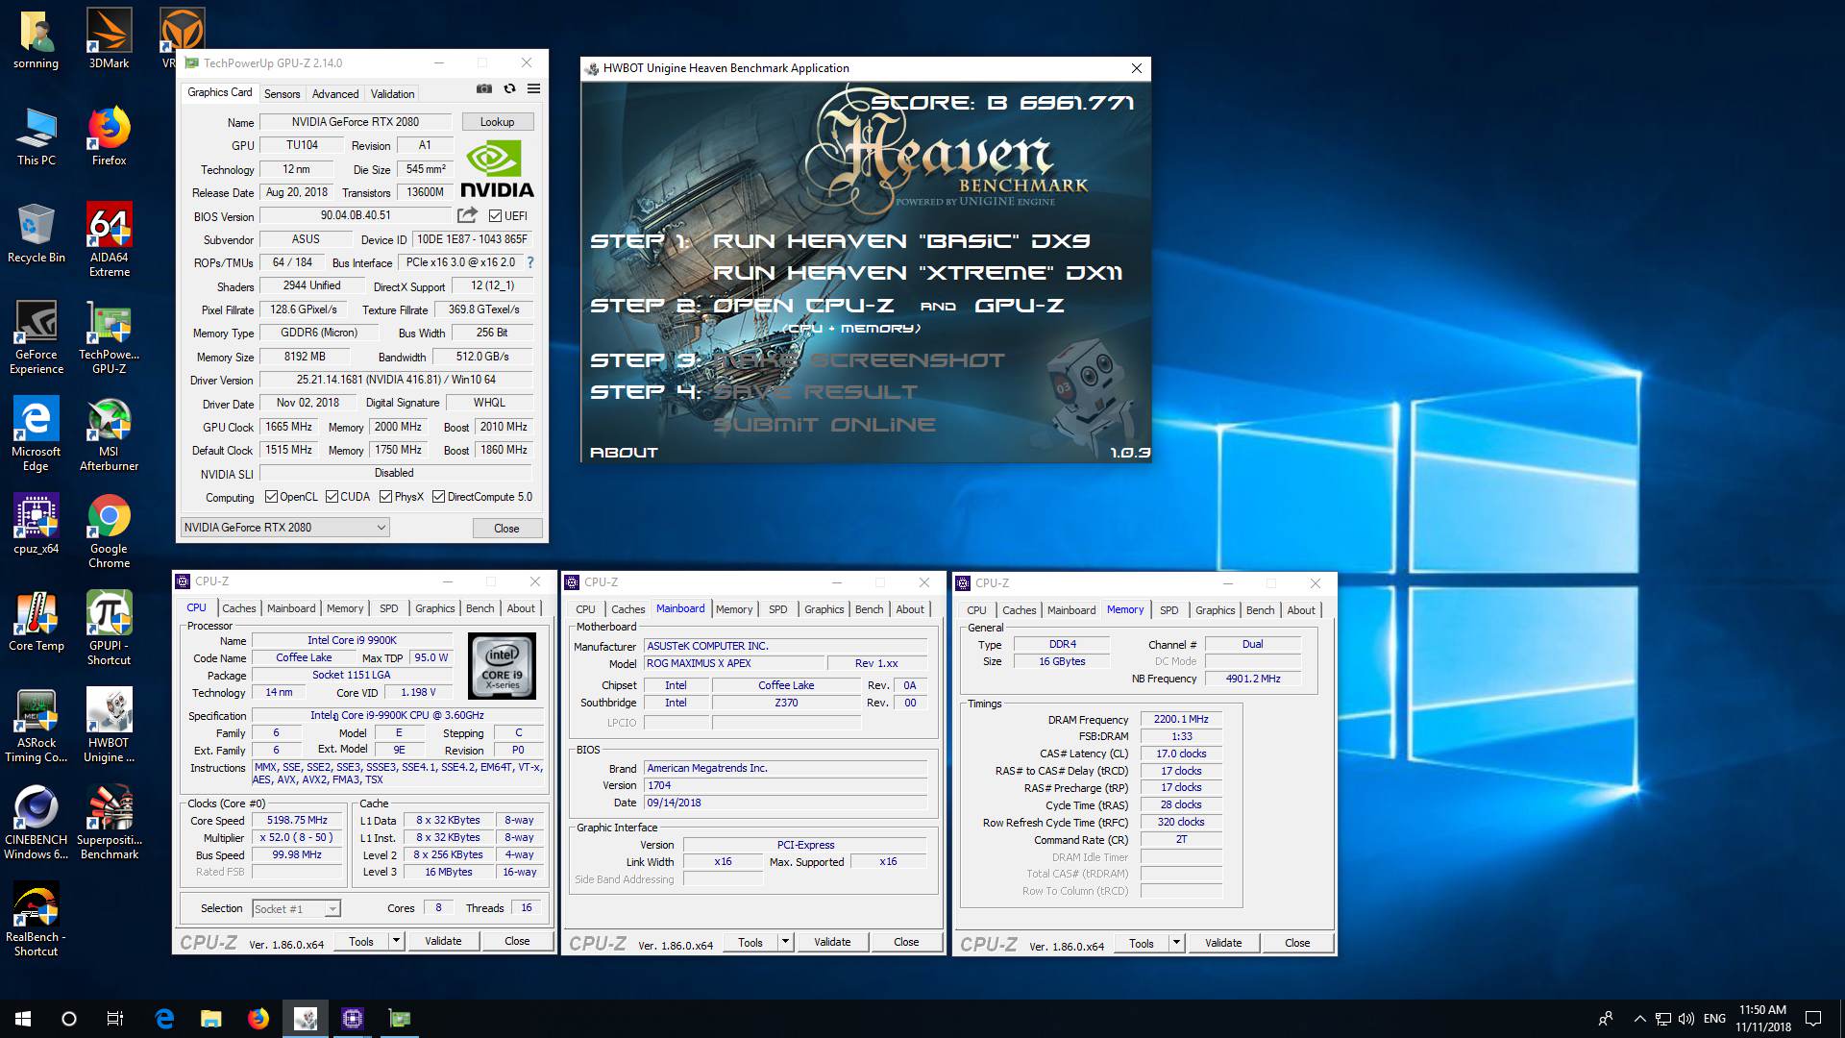Click Firefox icon in taskbar
Screen dimensions: 1845x1038
(x=258, y=1019)
